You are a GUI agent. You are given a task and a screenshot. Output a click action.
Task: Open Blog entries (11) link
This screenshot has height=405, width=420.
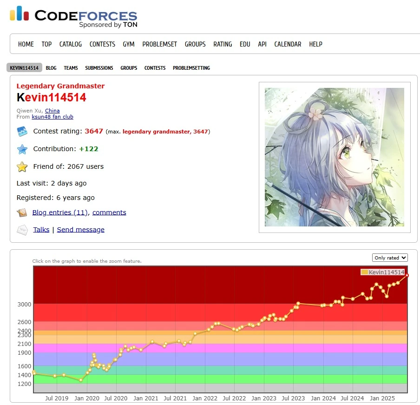tap(60, 212)
